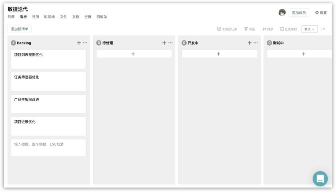Open the 筛选 filter options
The width and height of the screenshot is (336, 192).
pyautogui.click(x=249, y=29)
